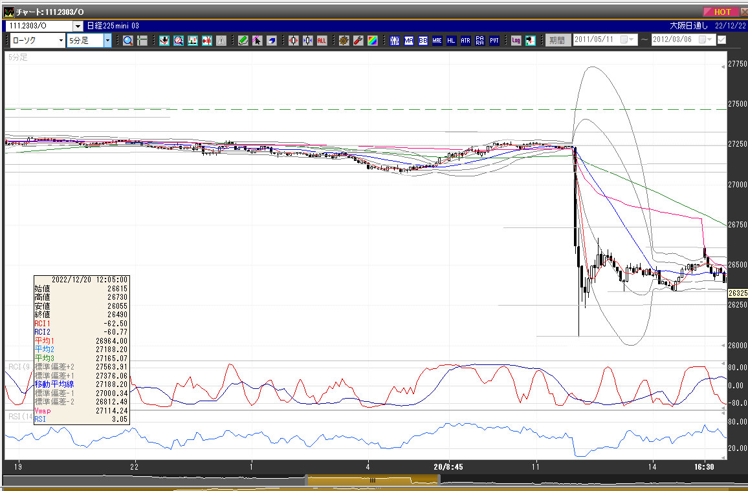Click the right edge handle of range slider
This screenshot has height=491, width=748.
[439, 480]
